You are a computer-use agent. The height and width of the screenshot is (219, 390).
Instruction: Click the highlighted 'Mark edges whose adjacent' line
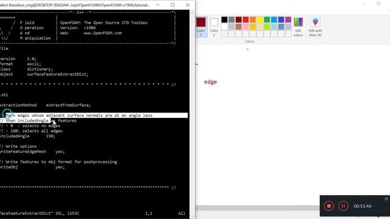[x=94, y=116]
